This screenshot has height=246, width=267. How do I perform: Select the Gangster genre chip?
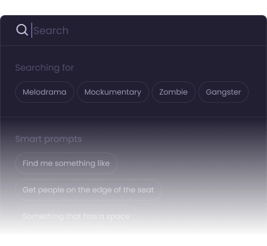point(224,92)
